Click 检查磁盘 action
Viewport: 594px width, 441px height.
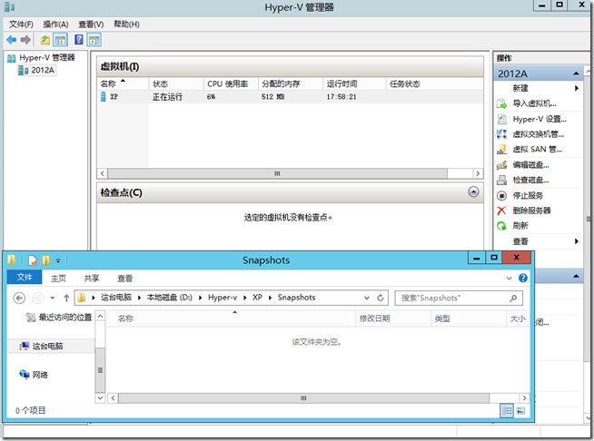[530, 180]
